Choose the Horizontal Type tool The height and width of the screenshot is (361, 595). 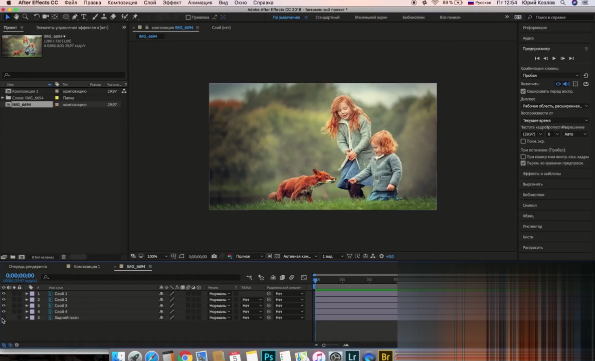pos(84,17)
